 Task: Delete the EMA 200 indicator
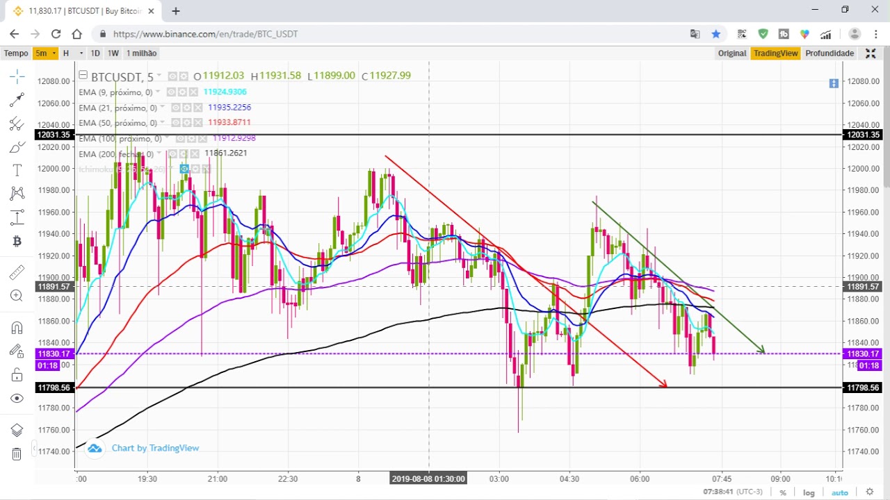[x=195, y=154]
